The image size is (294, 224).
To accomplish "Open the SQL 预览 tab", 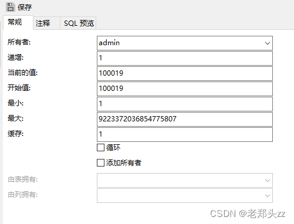I will 78,23.
